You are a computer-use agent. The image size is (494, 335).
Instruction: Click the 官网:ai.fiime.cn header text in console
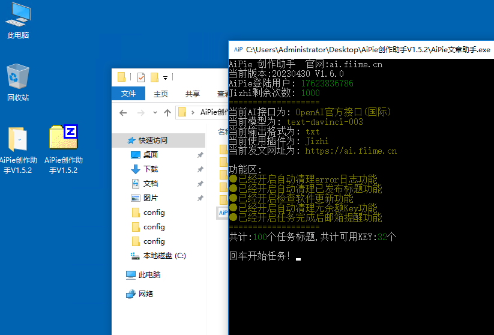(x=344, y=64)
